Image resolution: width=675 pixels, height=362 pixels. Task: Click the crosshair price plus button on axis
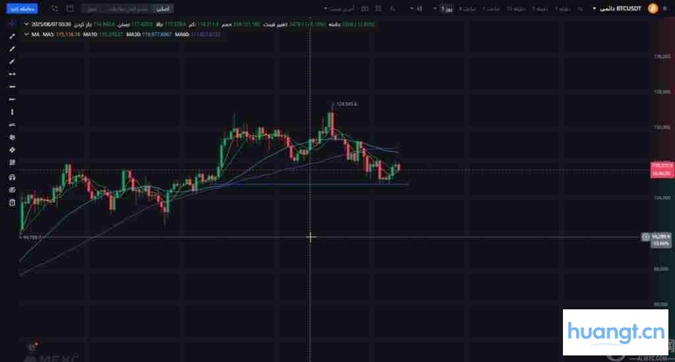[645, 237]
